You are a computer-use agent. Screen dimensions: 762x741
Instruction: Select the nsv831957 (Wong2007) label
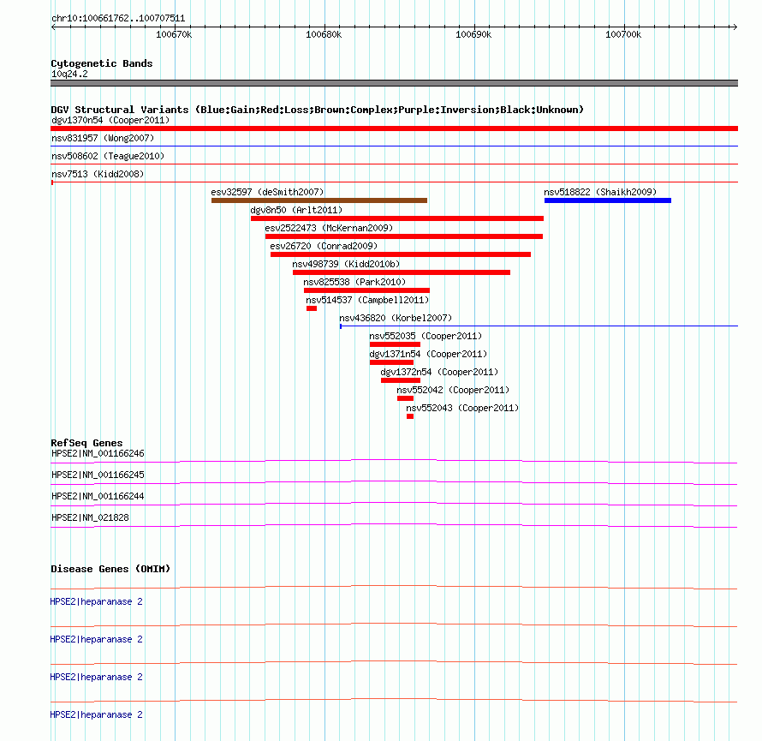[103, 138]
